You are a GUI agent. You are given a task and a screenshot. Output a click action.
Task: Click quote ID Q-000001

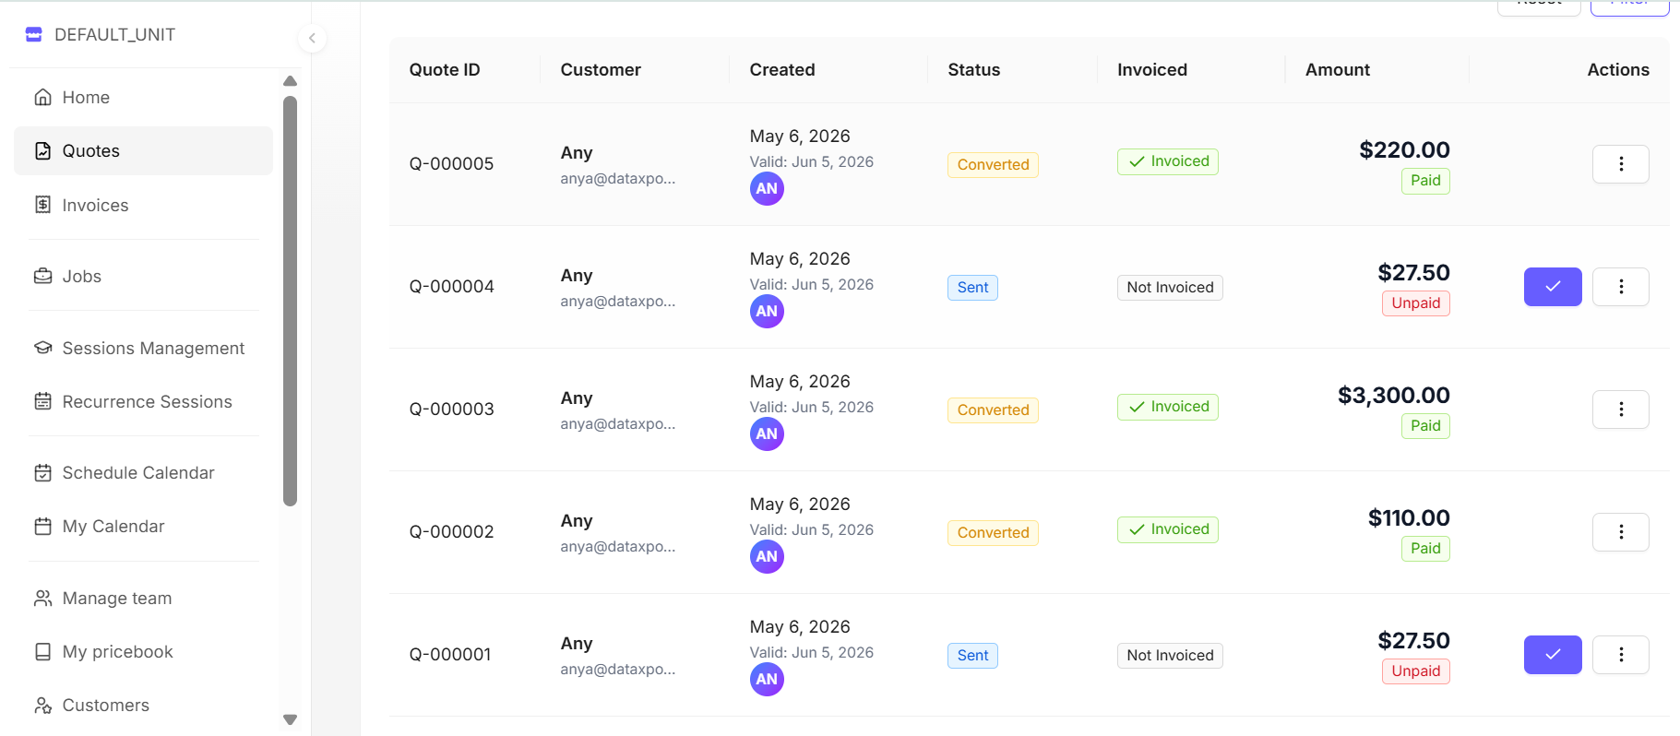point(450,655)
